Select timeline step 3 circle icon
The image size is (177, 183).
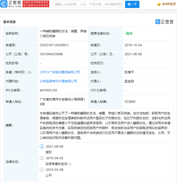tap(42, 146)
